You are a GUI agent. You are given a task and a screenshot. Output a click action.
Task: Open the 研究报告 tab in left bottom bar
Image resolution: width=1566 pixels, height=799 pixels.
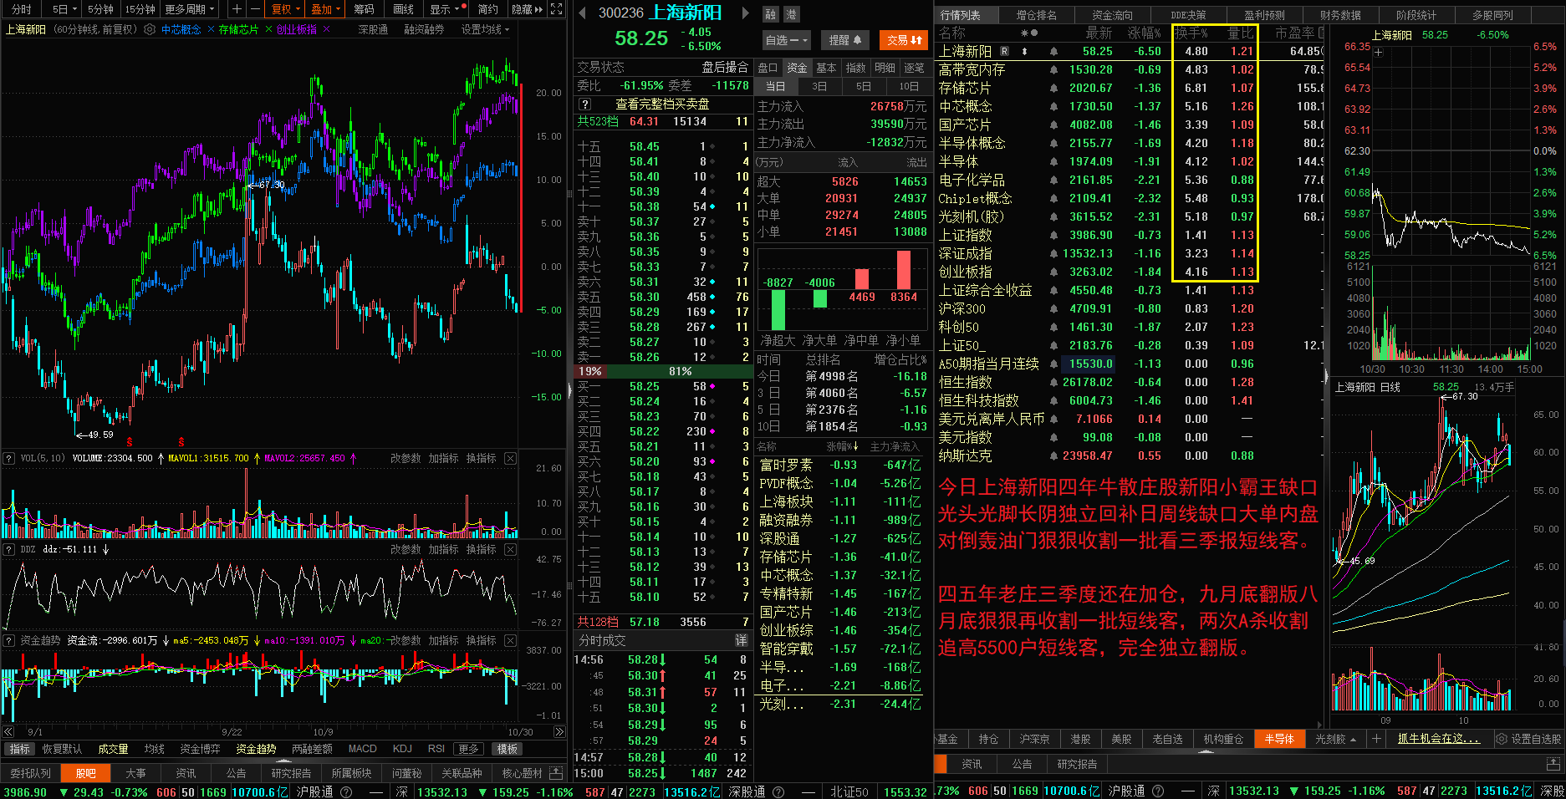(291, 773)
